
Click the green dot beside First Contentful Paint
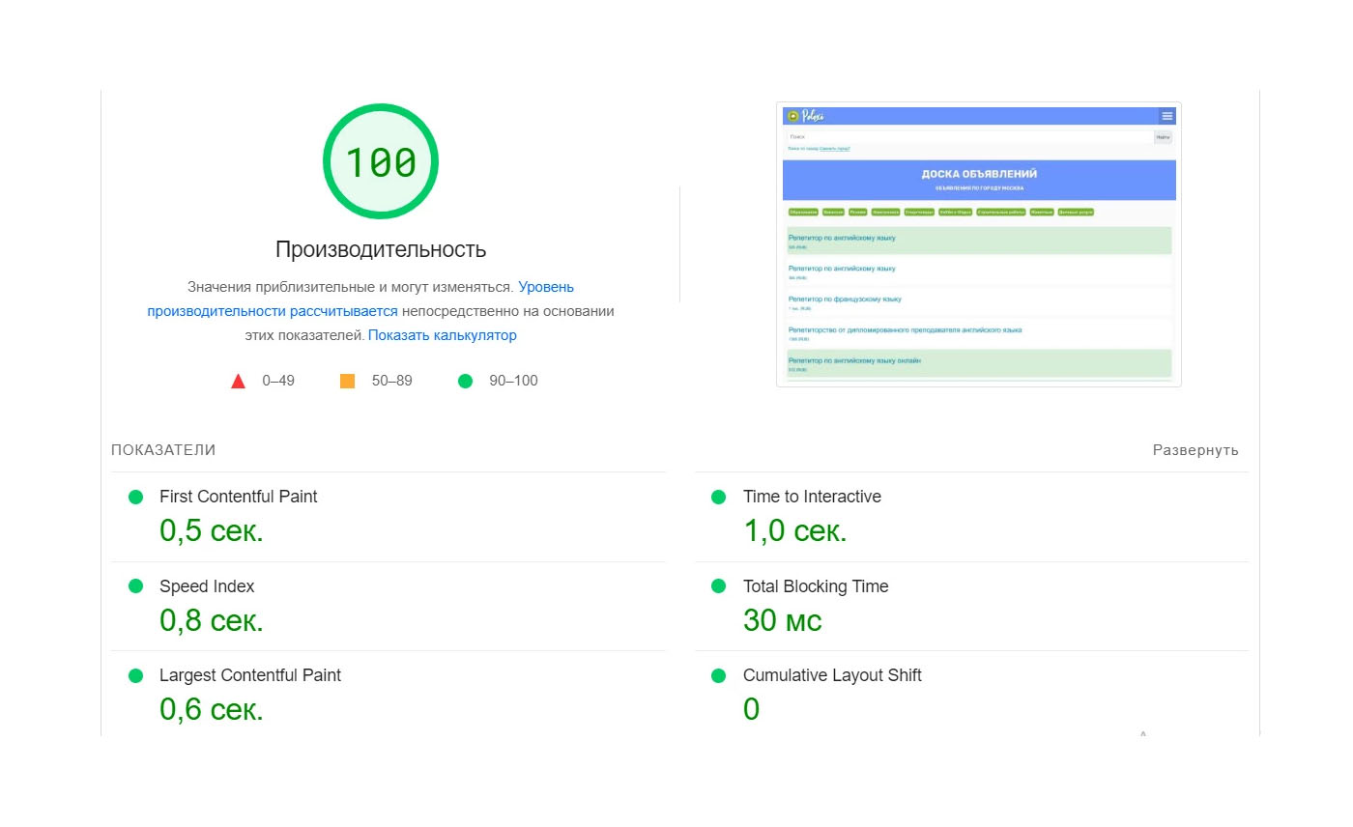tap(136, 497)
